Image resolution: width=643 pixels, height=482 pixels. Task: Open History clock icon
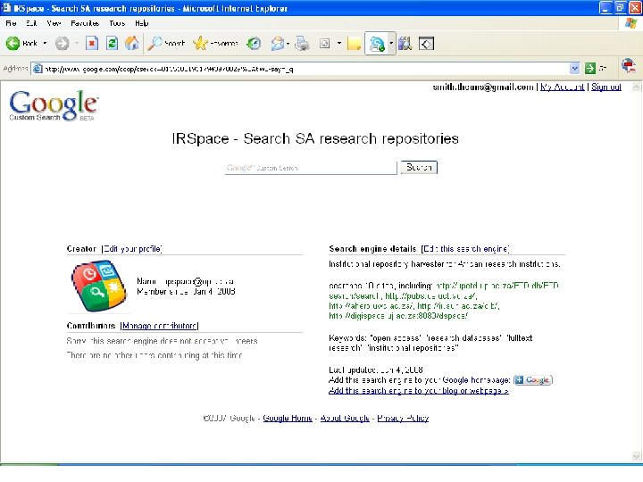click(x=254, y=43)
